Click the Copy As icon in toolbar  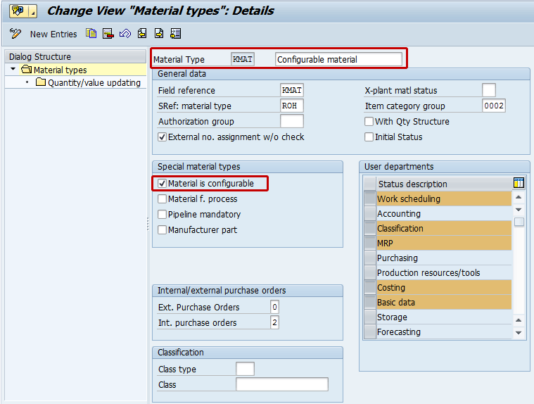click(x=91, y=34)
